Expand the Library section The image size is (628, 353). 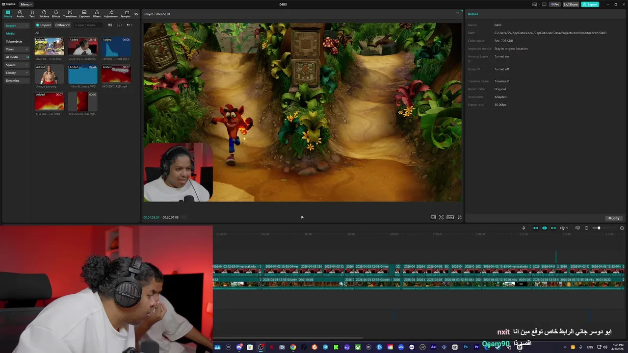point(17,73)
